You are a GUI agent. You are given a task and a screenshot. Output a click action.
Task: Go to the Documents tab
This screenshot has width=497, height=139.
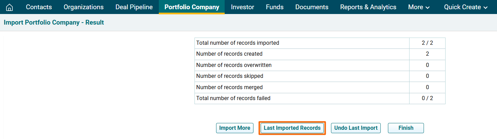(312, 7)
